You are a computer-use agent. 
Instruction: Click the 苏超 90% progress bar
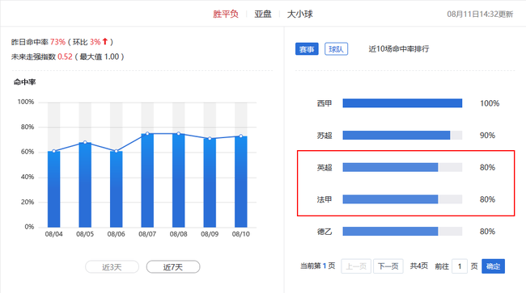[402, 135]
